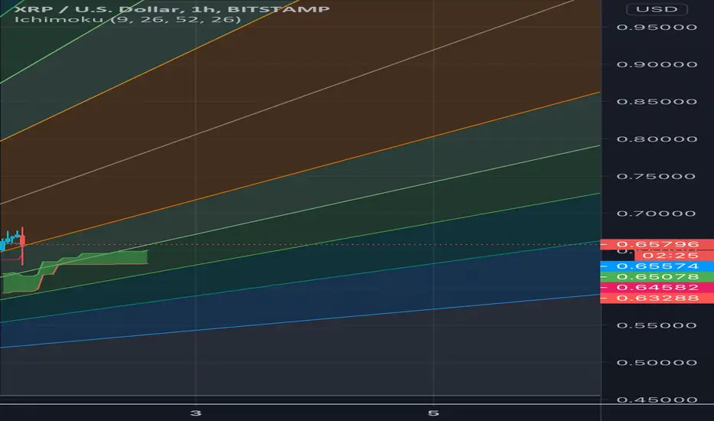This screenshot has height=421, width=714.
Task: Click the 0.55000 price scale label
Action: [657, 325]
